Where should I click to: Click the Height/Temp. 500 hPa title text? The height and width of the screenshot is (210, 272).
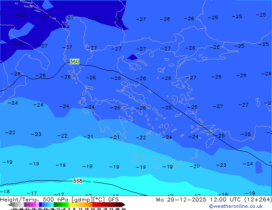point(34,200)
